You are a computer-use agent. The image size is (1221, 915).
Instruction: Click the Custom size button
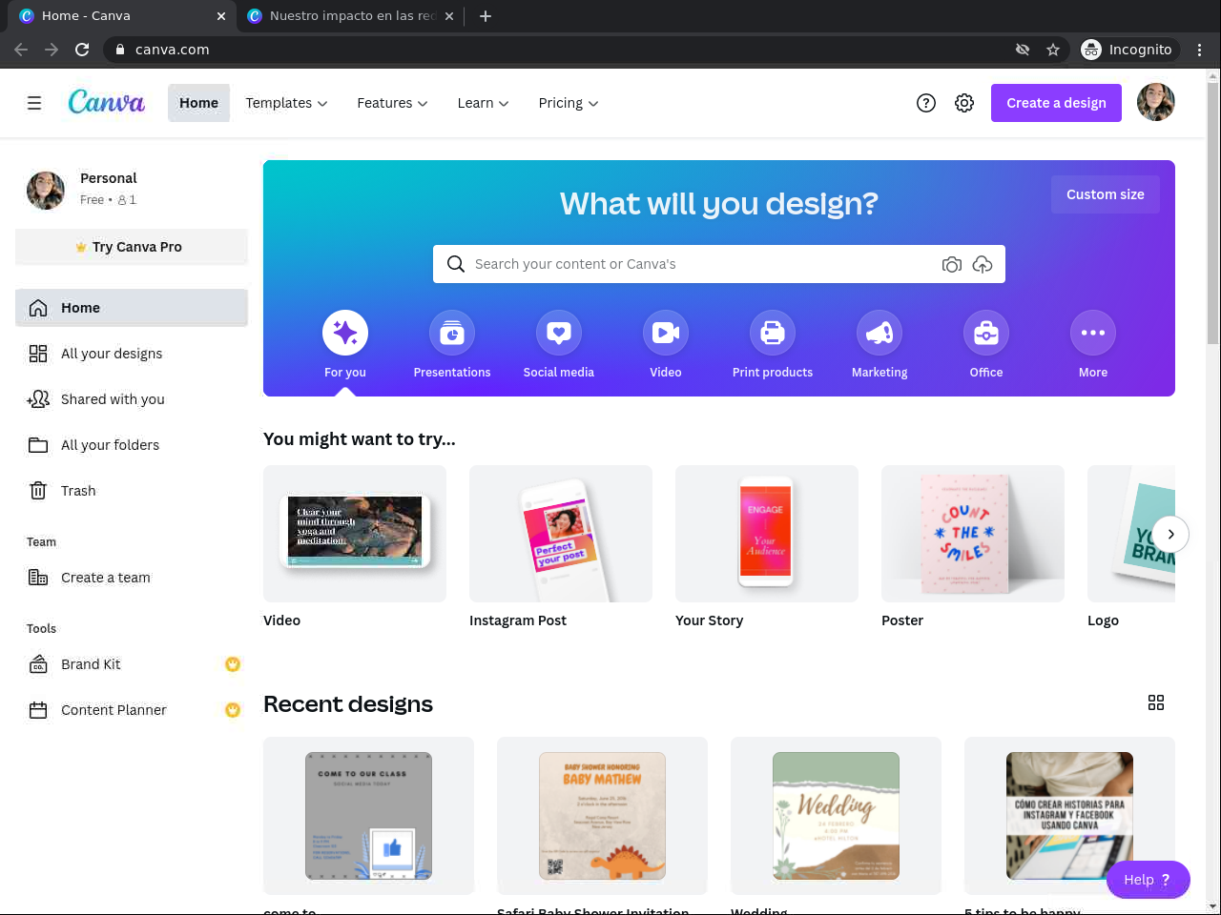tap(1106, 194)
